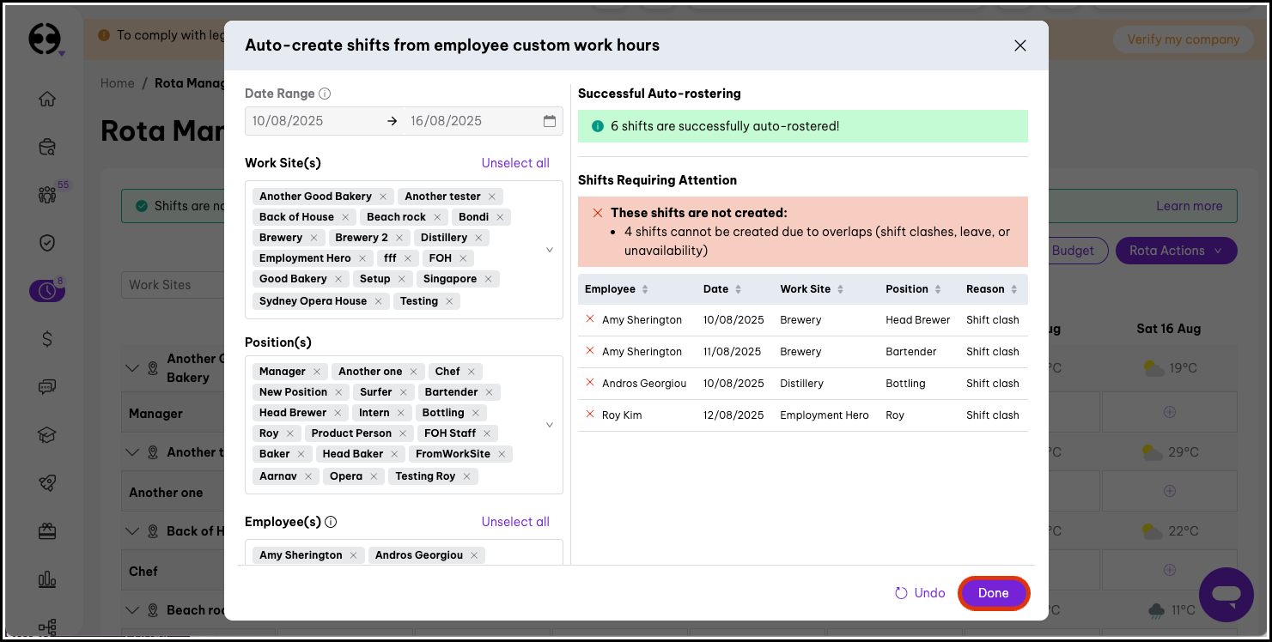
Task: Click Undo to revert auto-rostering
Action: (x=920, y=593)
